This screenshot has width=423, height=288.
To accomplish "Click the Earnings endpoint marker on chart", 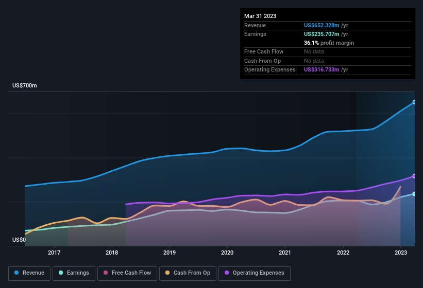I will tap(414, 194).
